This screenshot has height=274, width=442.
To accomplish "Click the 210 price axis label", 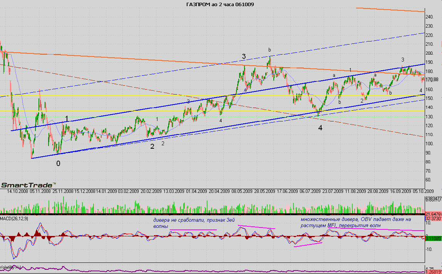I will [430, 45].
